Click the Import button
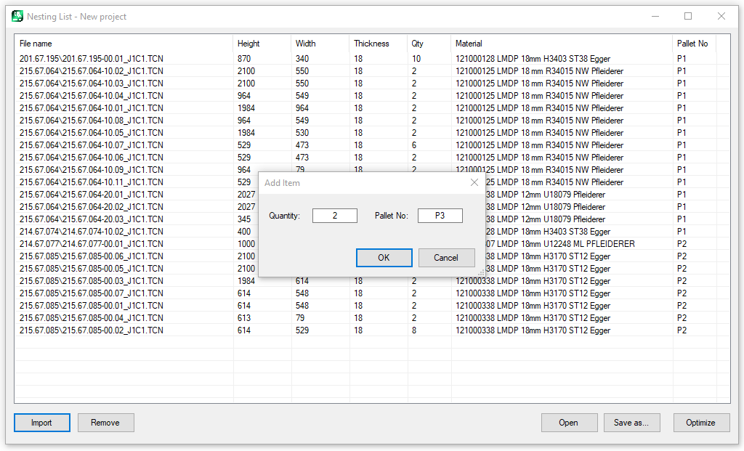Screen dimensions: 744x451 coord(41,422)
